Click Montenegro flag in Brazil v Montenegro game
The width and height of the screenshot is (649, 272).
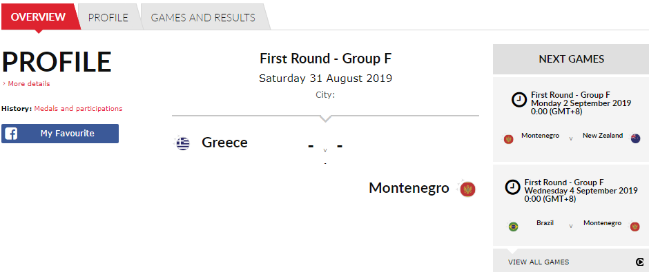[x=635, y=227]
